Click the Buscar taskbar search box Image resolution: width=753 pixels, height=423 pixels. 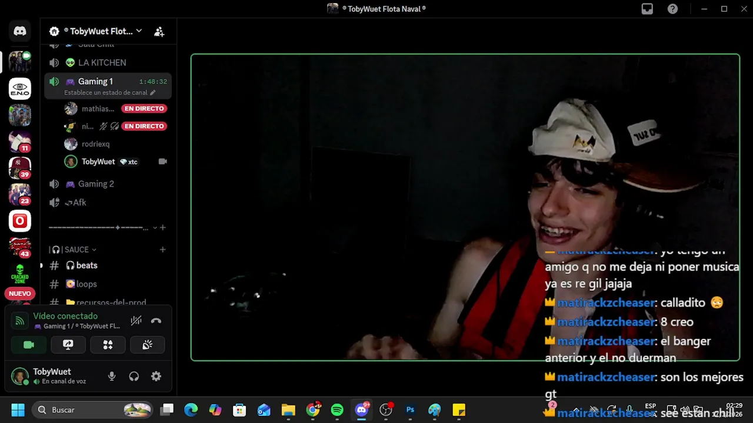tap(93, 410)
